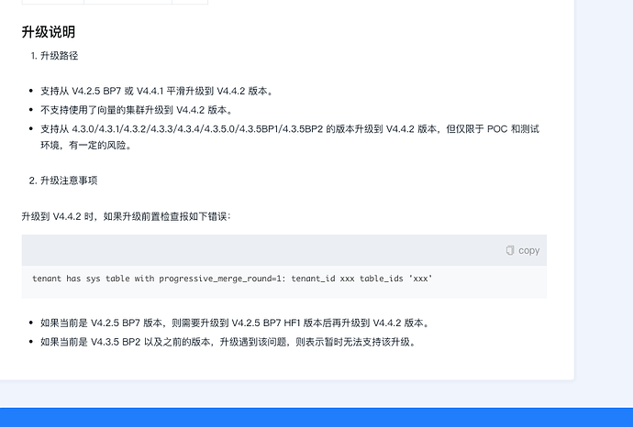
Task: Click the POC 和测试 text
Action: (513, 129)
